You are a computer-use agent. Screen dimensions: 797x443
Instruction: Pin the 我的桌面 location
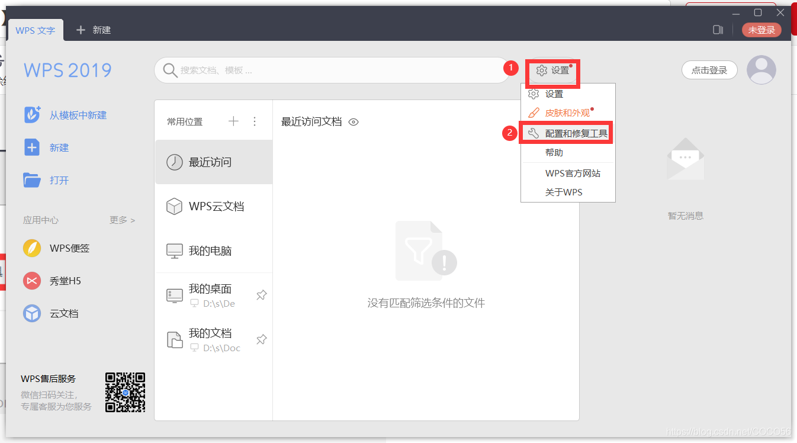261,295
